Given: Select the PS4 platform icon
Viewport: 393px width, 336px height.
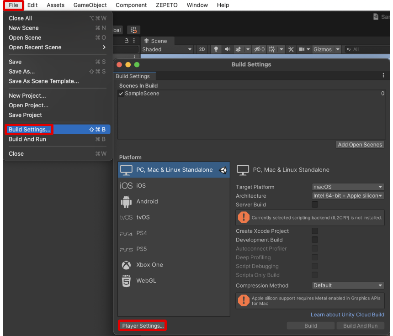Looking at the screenshot, I should tap(126, 234).
